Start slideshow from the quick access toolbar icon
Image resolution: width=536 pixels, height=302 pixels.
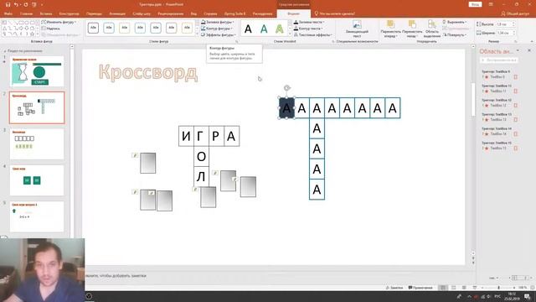click(x=34, y=4)
